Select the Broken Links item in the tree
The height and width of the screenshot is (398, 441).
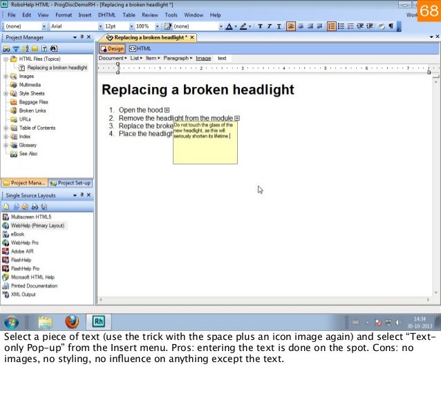click(x=32, y=111)
